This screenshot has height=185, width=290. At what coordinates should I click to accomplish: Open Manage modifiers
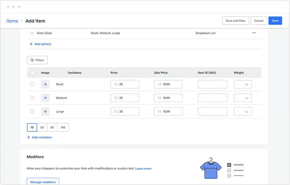tap(43, 182)
